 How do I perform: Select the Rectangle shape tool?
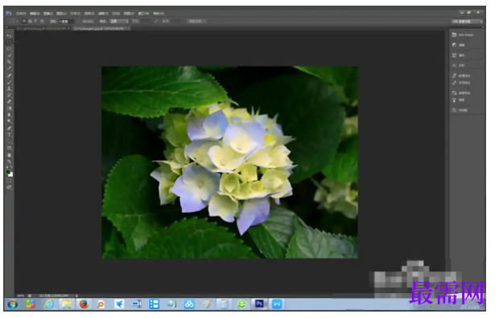coord(9,149)
